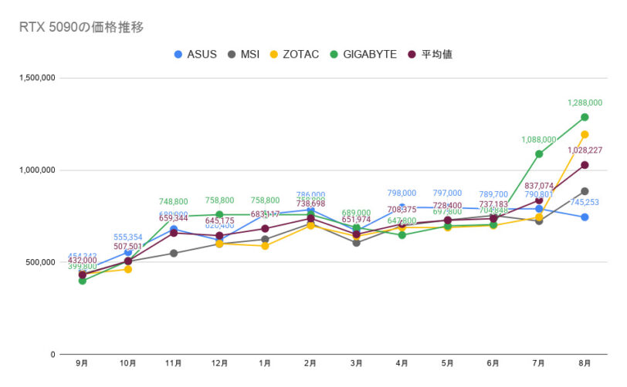The width and height of the screenshot is (627, 387).
Task: Click the 5月 x-axis label
Action: (x=447, y=363)
